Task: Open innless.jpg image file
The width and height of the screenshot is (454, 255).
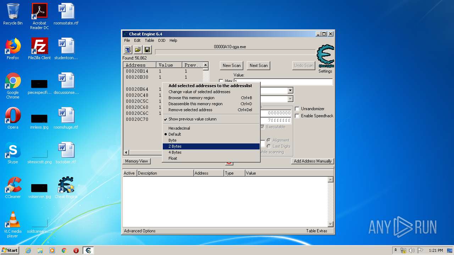Action: pyautogui.click(x=39, y=120)
